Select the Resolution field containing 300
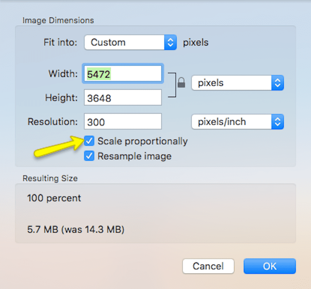This screenshot has width=311, height=289. 123,121
